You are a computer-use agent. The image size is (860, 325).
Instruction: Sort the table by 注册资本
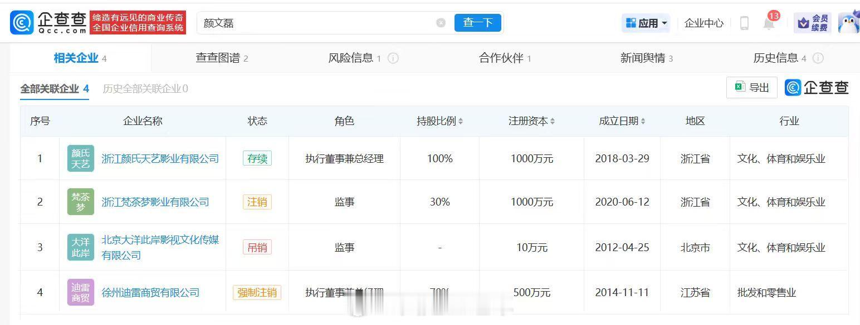pos(531,121)
